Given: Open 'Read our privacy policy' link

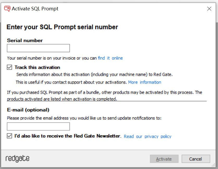Looking at the screenshot, I should 147,137.
